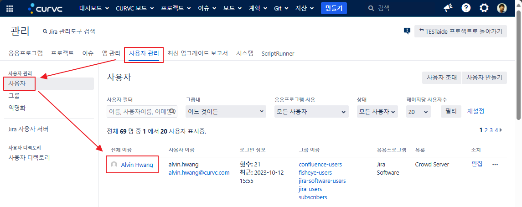The width and height of the screenshot is (522, 207).
Task: Open the more actions ellipsis for Alvin Hwang
Action: coord(495,165)
